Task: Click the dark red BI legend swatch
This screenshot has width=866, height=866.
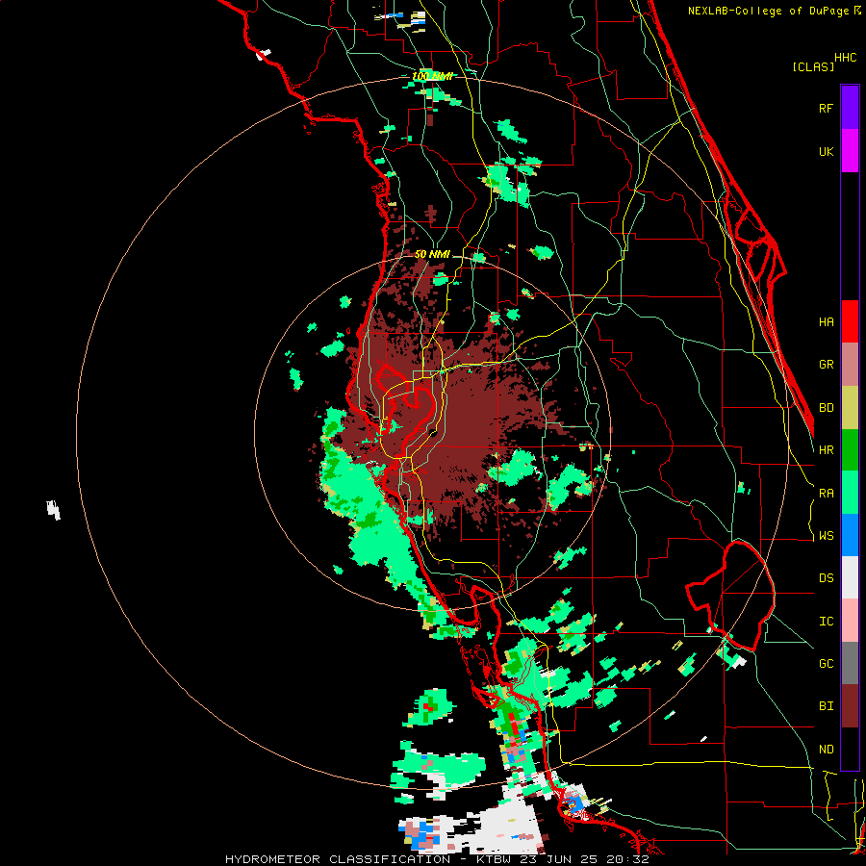Action: pyautogui.click(x=850, y=706)
